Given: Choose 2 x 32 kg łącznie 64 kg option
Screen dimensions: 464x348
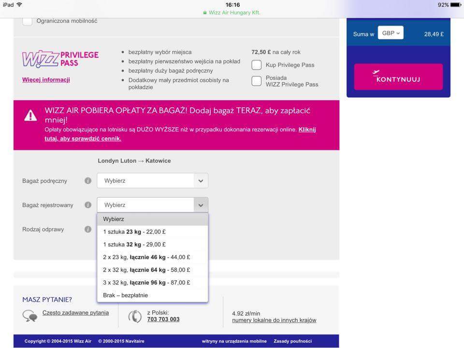Looking at the screenshot, I should click(x=152, y=270).
